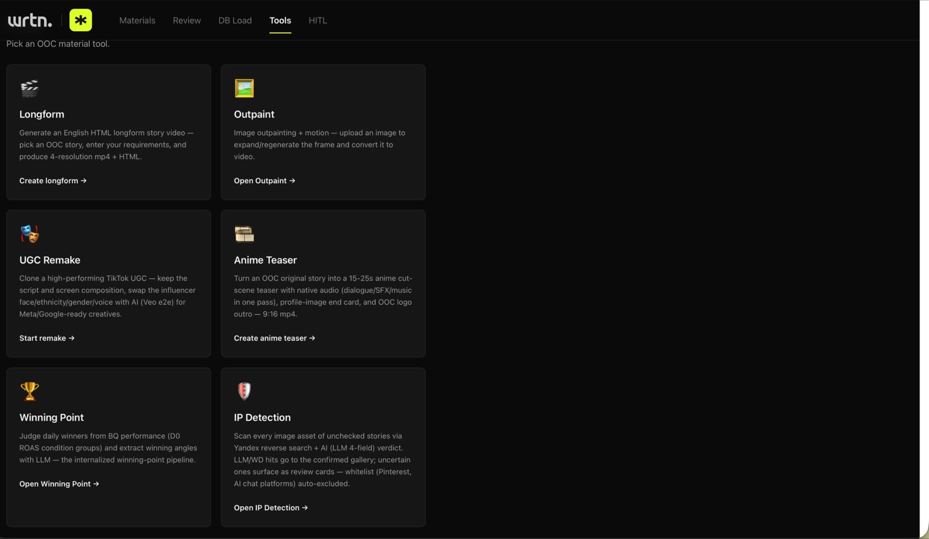Click the Anime Teaser card title

coord(265,260)
